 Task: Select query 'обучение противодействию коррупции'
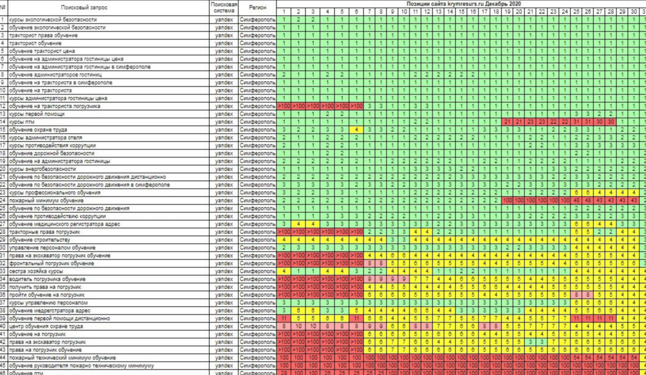(x=57, y=216)
